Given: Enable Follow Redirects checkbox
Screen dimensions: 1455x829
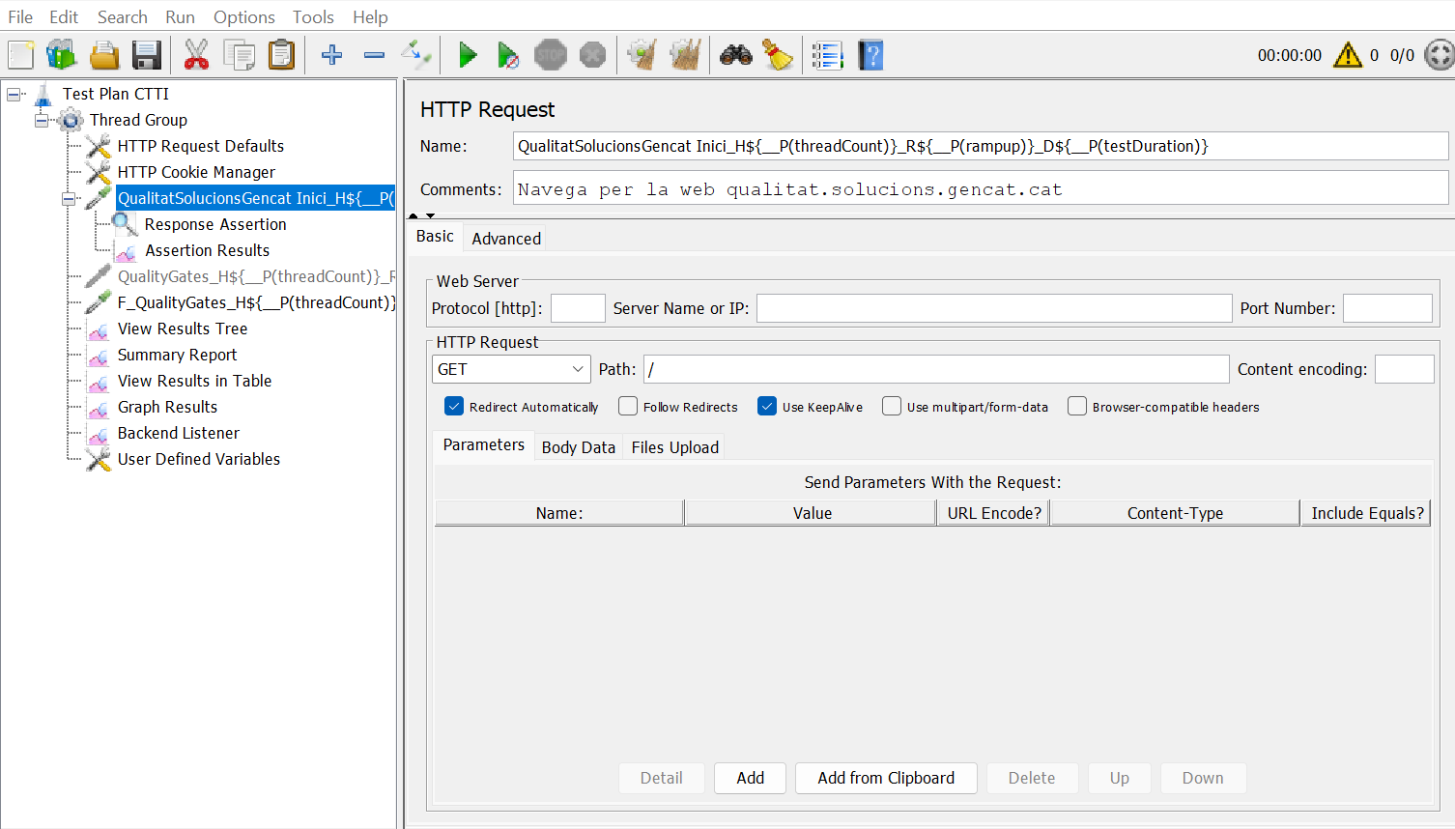Looking at the screenshot, I should (628, 407).
